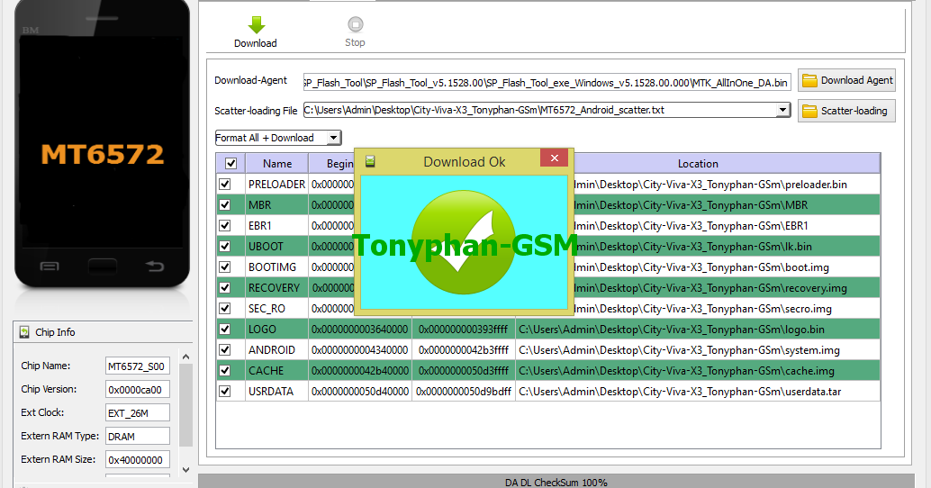Open the Format All + Download mode dropdown

278,138
